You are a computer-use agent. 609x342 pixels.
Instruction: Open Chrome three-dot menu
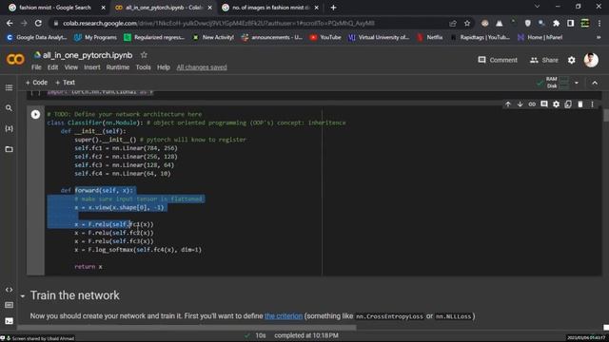(599, 23)
